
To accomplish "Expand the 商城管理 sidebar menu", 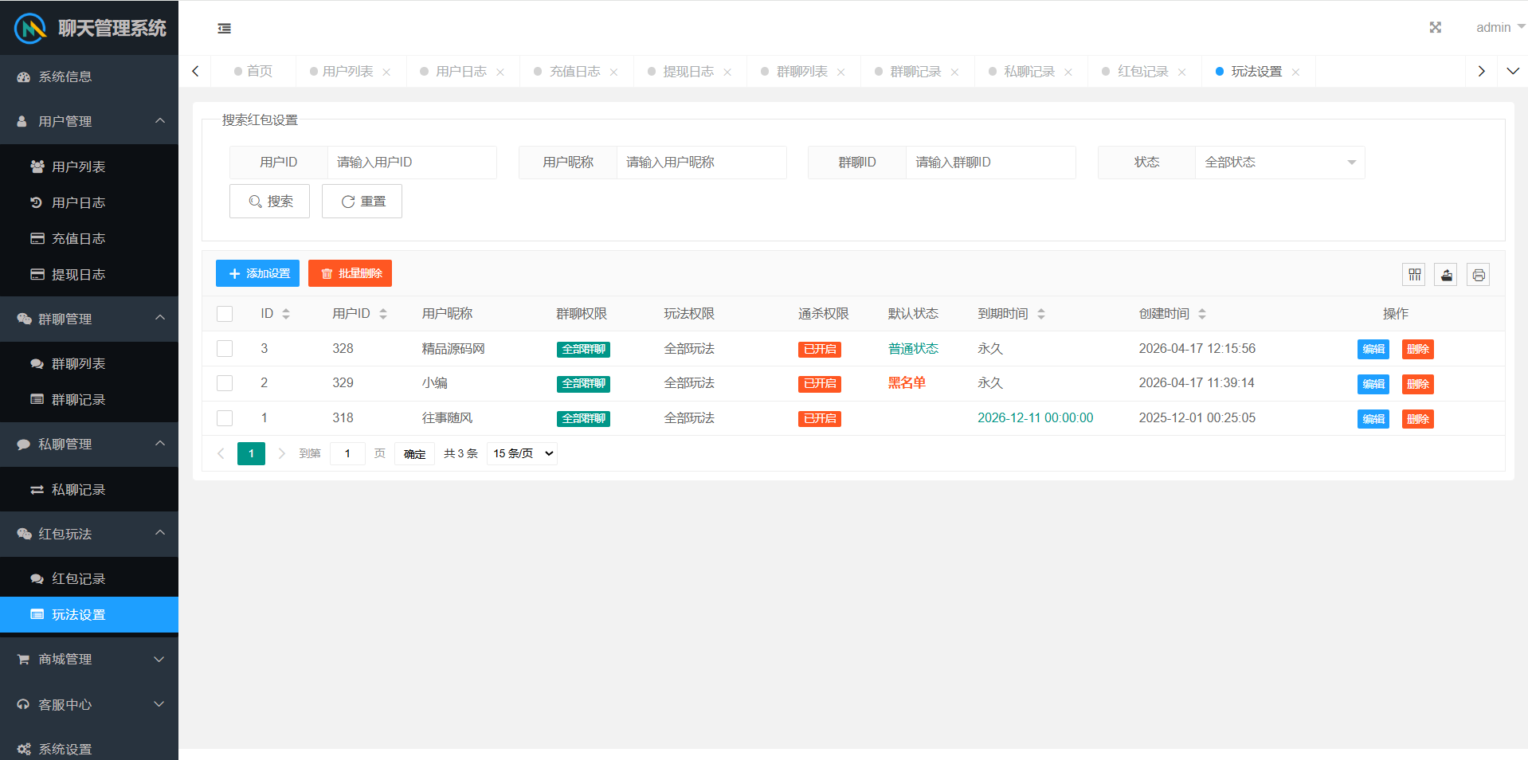I will tap(89, 659).
